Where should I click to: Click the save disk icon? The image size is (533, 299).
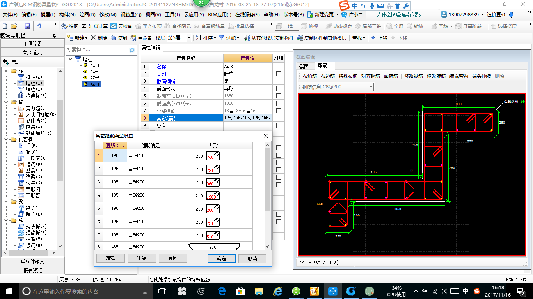28,26
